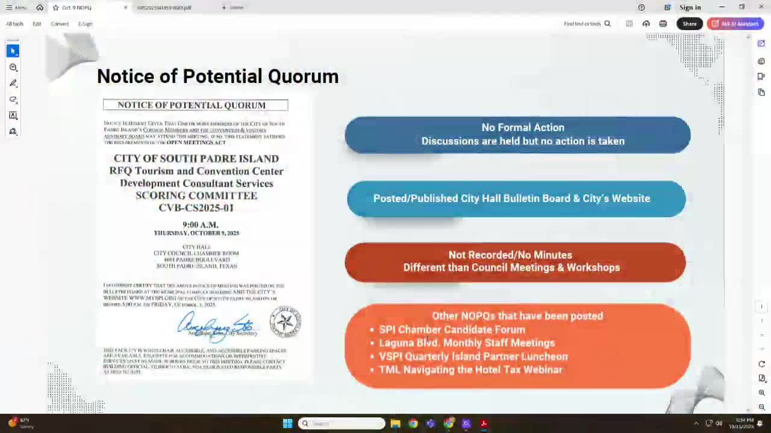Open the Windows Start menu

(287, 423)
